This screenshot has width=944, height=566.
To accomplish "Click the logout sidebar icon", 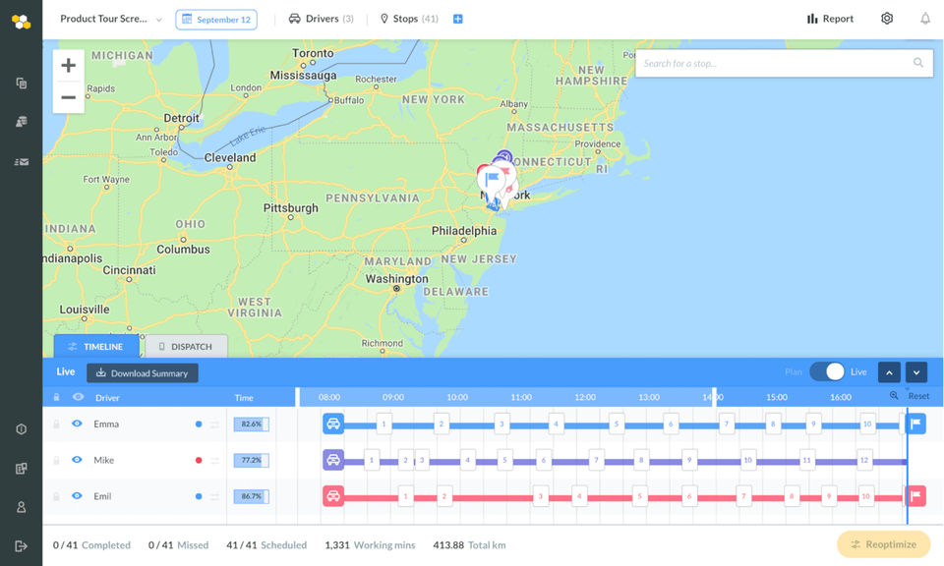I will click(21, 546).
